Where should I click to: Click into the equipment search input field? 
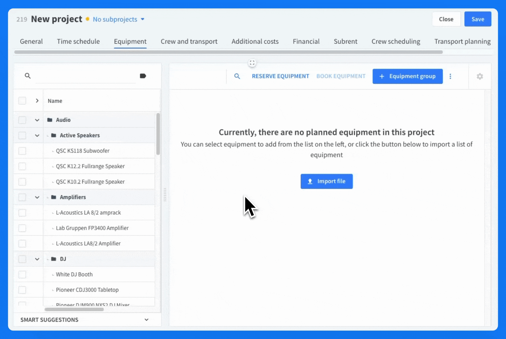click(85, 76)
